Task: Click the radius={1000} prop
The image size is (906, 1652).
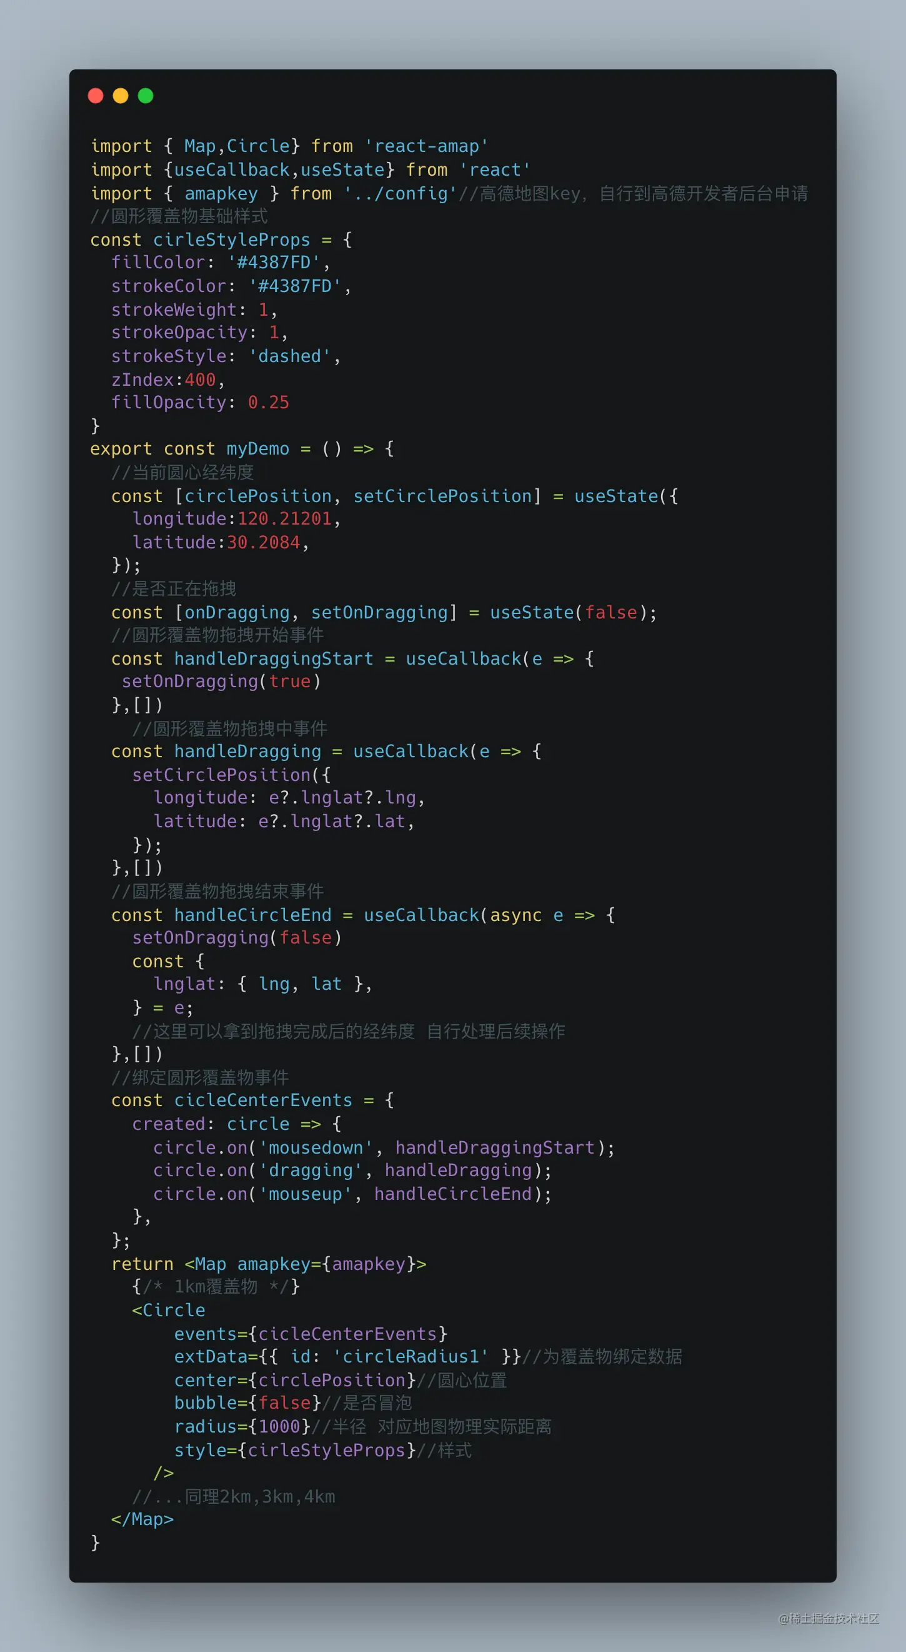Action: (x=242, y=1426)
